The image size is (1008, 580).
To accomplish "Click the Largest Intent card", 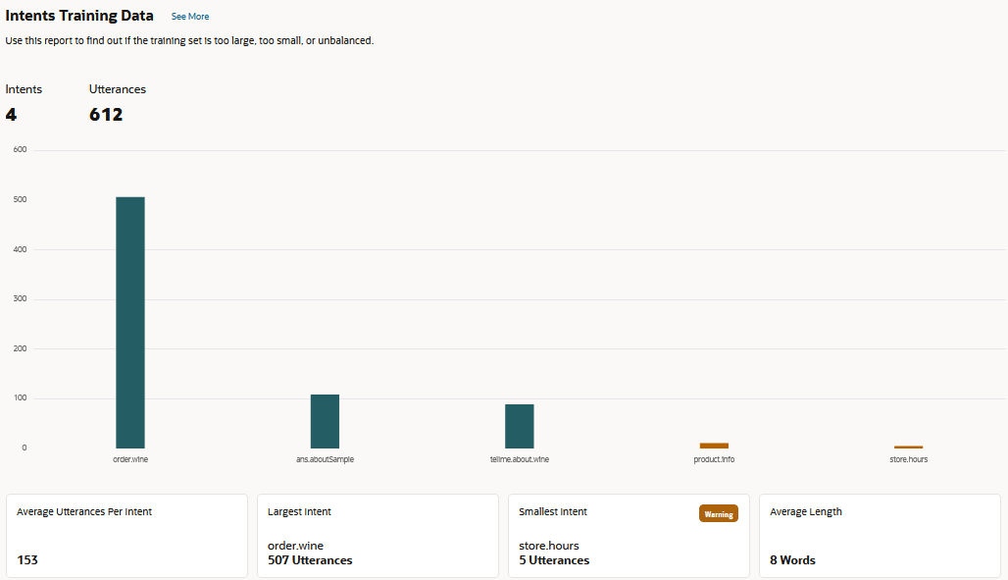I will click(x=378, y=535).
